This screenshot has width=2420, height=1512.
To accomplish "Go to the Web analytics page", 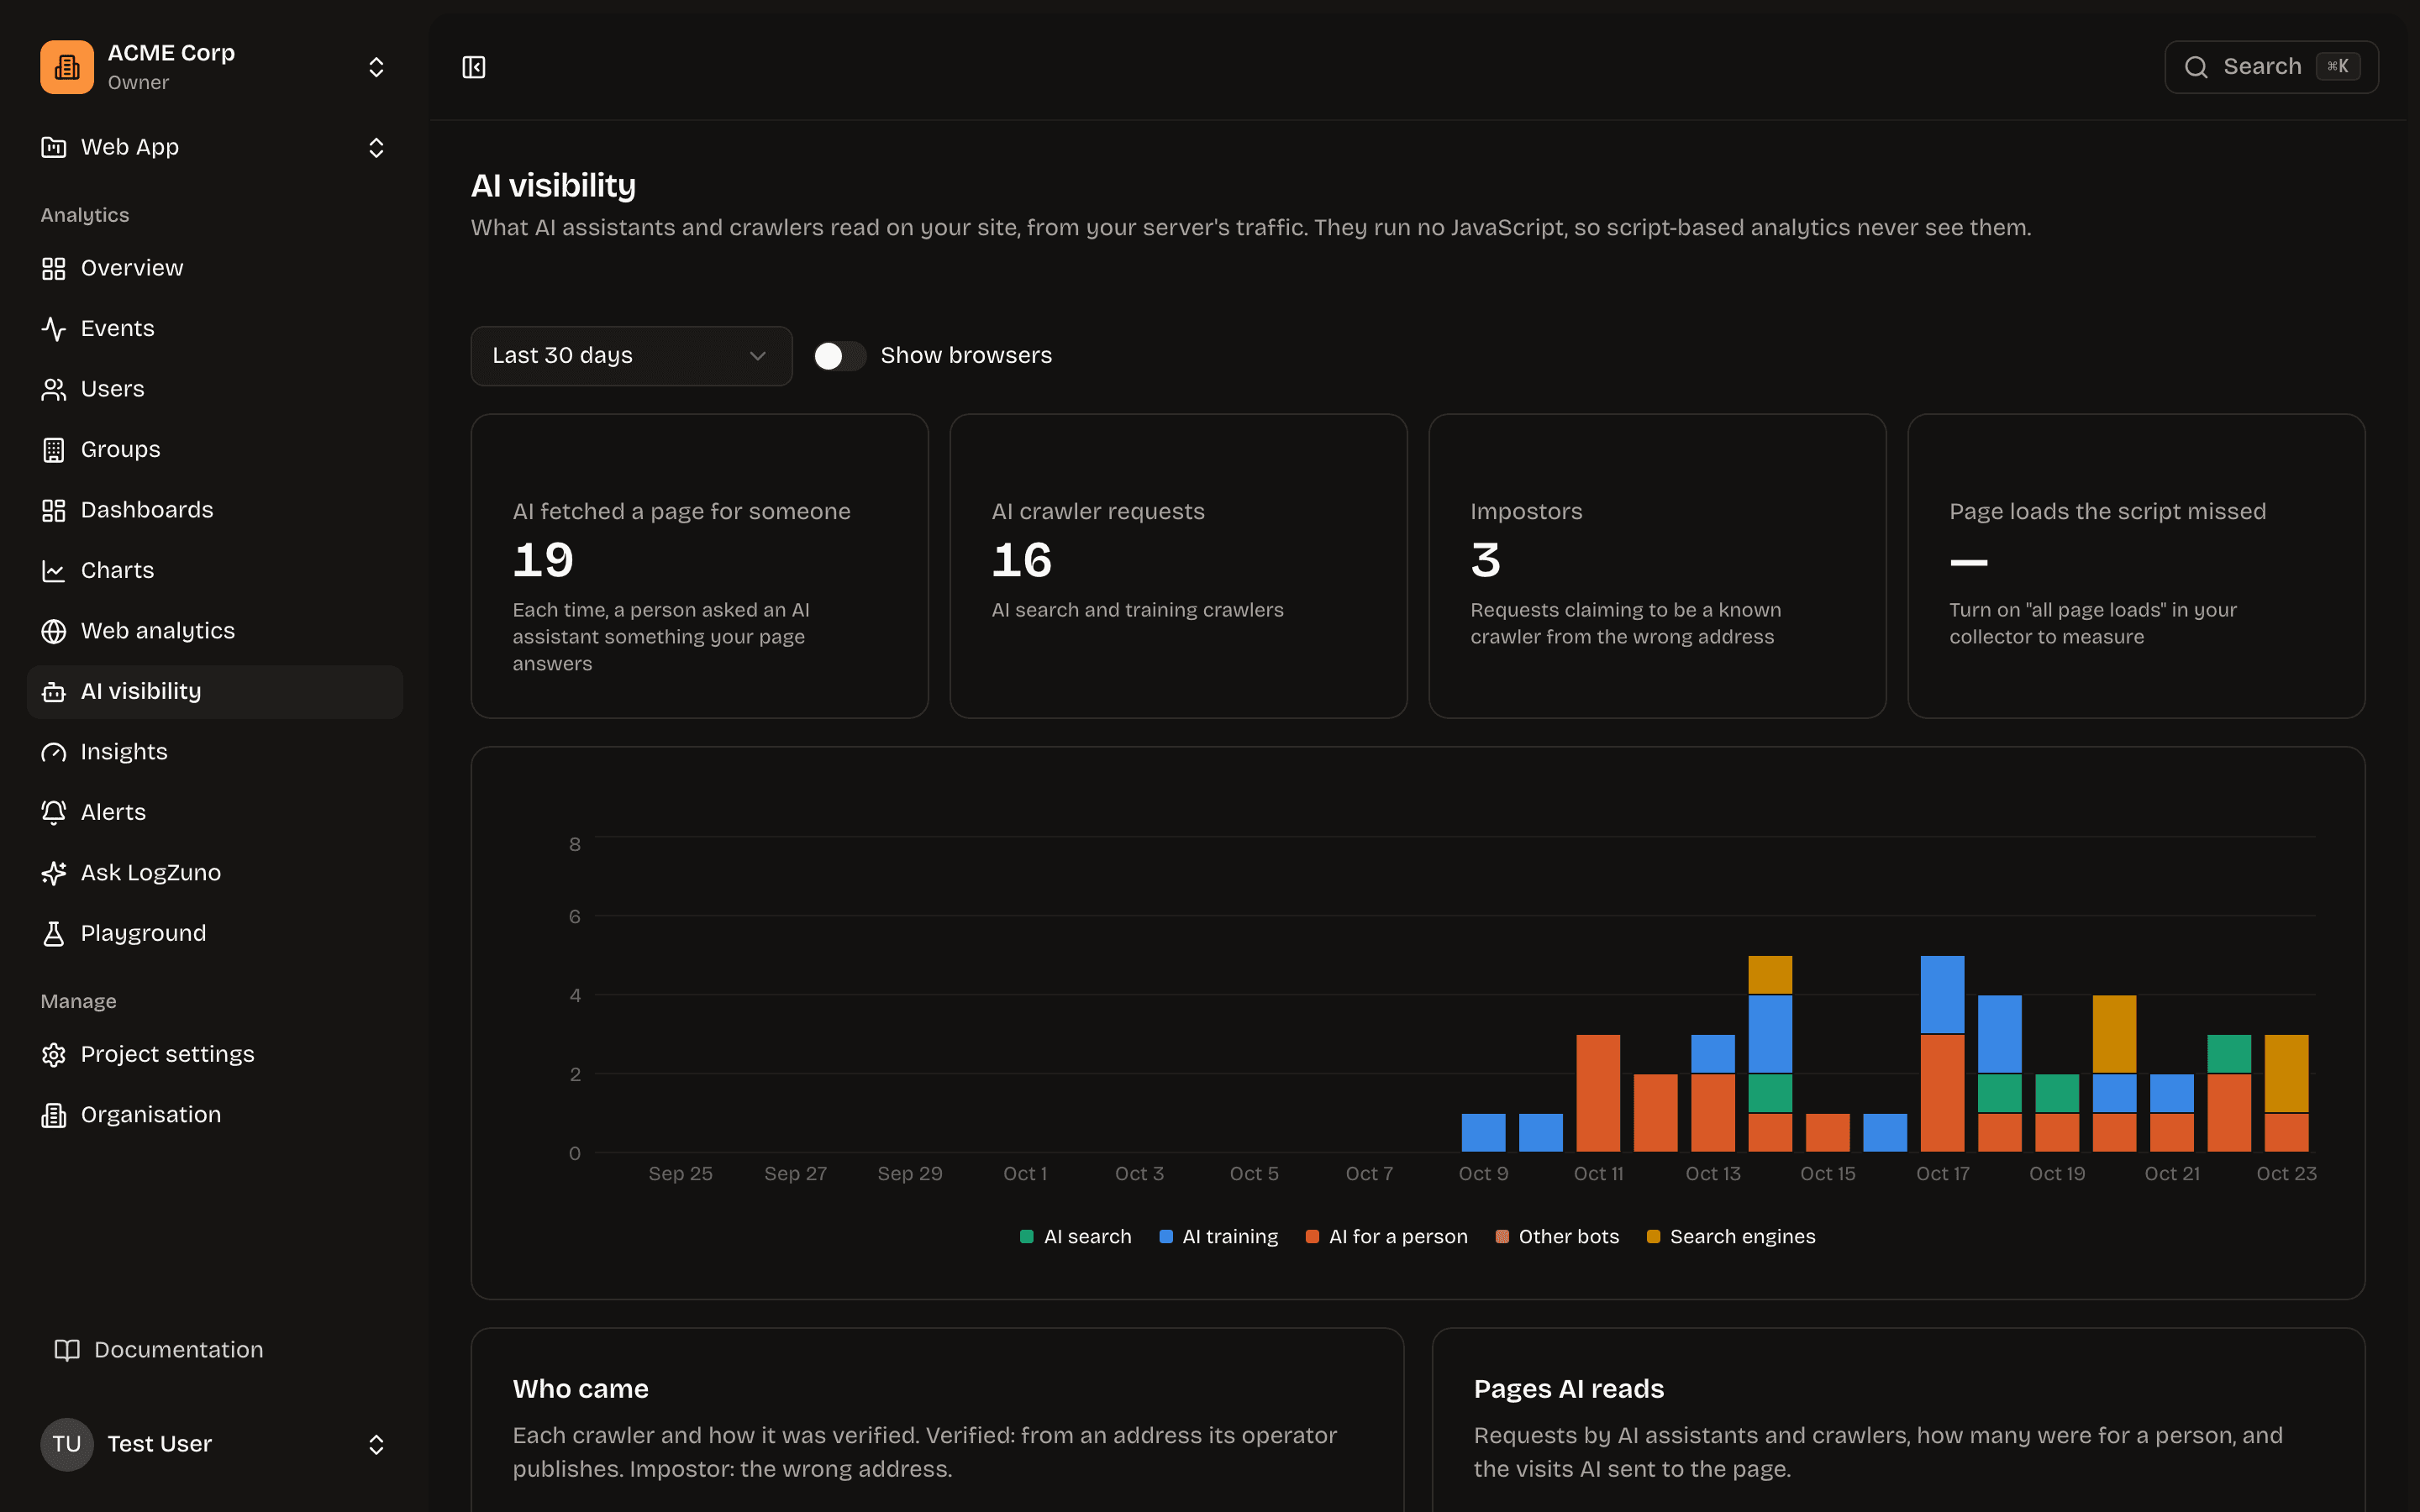I will [x=215, y=631].
